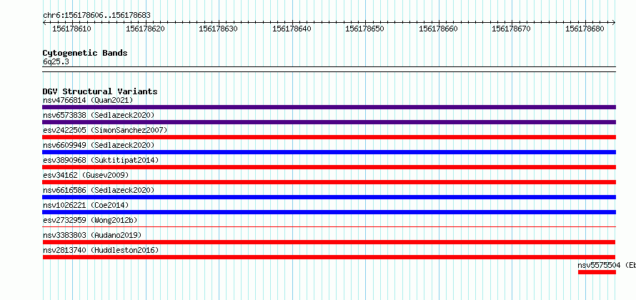The width and height of the screenshot is (636, 300).
Task: Select the nsv6616586 (Sedlazeck2020) label
Action: [99, 190]
